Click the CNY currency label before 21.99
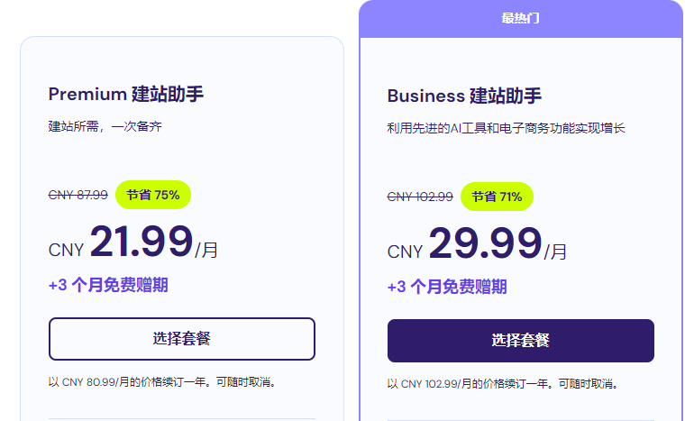Image resolution: width=685 pixels, height=421 pixels. click(66, 249)
